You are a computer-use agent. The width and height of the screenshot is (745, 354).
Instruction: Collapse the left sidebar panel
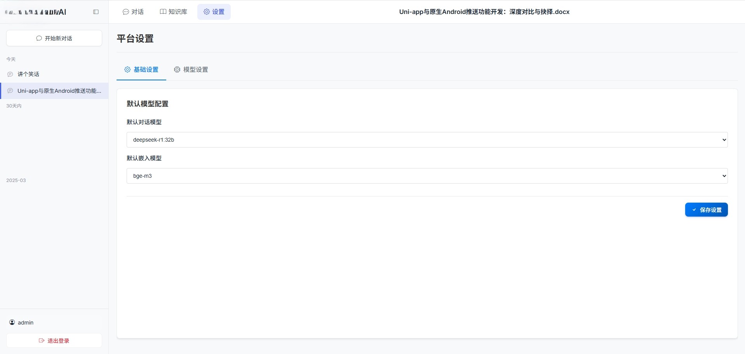[x=96, y=12]
